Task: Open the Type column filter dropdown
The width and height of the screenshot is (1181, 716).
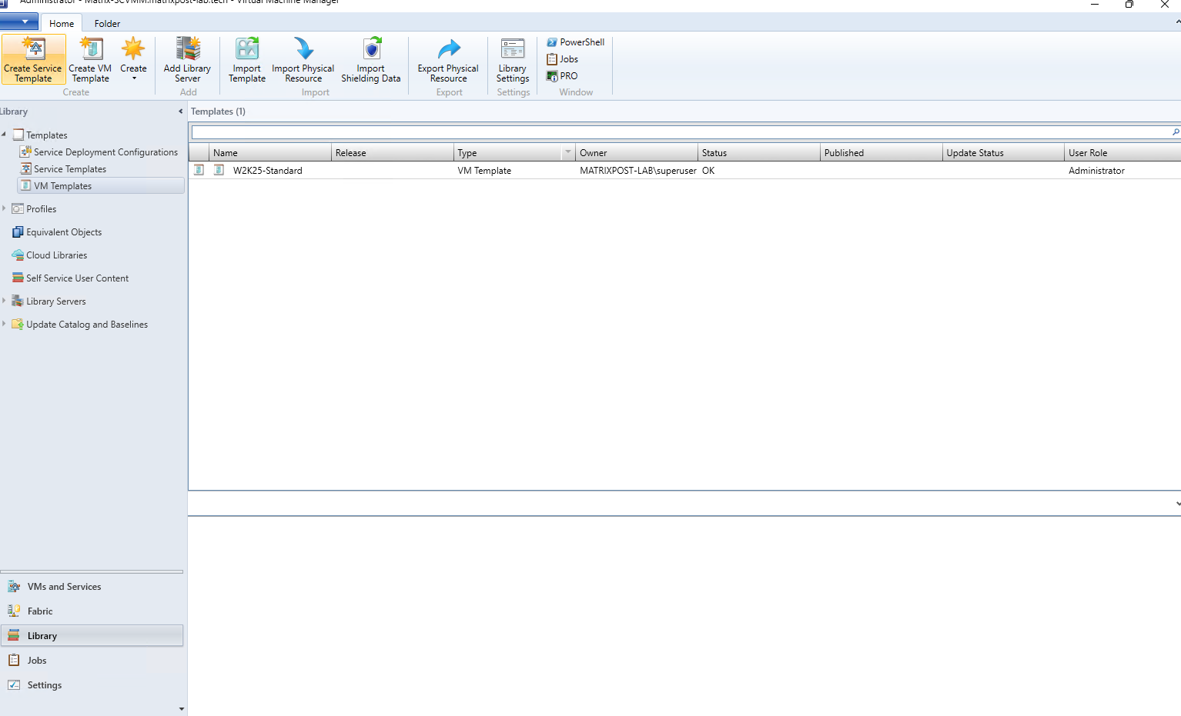Action: 568,152
